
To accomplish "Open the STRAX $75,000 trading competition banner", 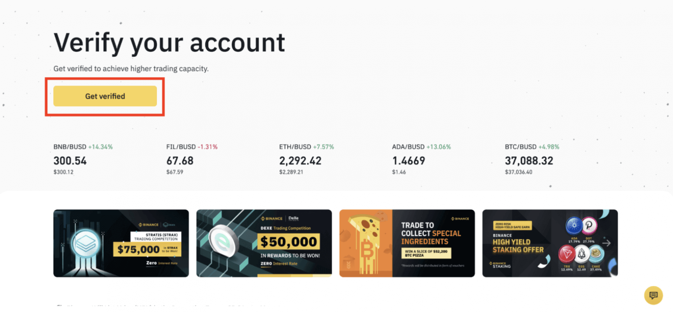I will coord(121,243).
